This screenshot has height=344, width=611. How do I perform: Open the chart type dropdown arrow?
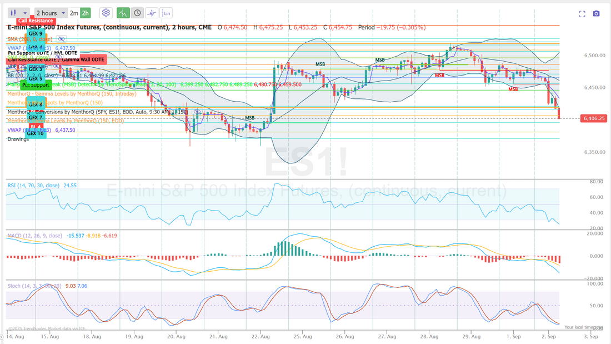click(x=25, y=13)
